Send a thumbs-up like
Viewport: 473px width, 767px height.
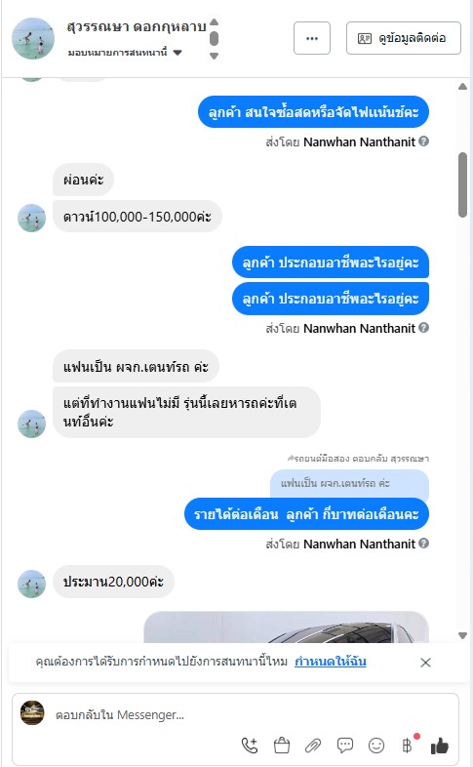(x=439, y=746)
